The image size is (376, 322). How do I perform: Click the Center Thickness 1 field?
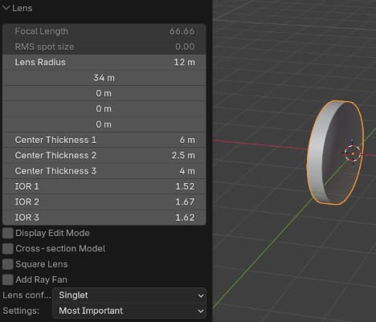coord(104,140)
